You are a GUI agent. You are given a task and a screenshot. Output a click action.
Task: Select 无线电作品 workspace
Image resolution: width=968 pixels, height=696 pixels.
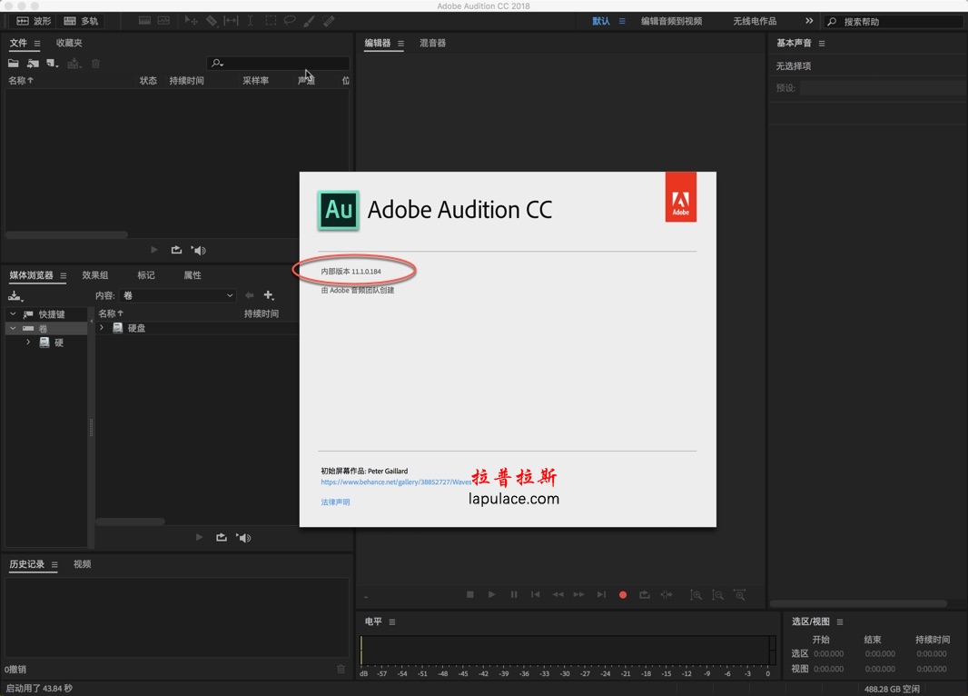coord(755,21)
